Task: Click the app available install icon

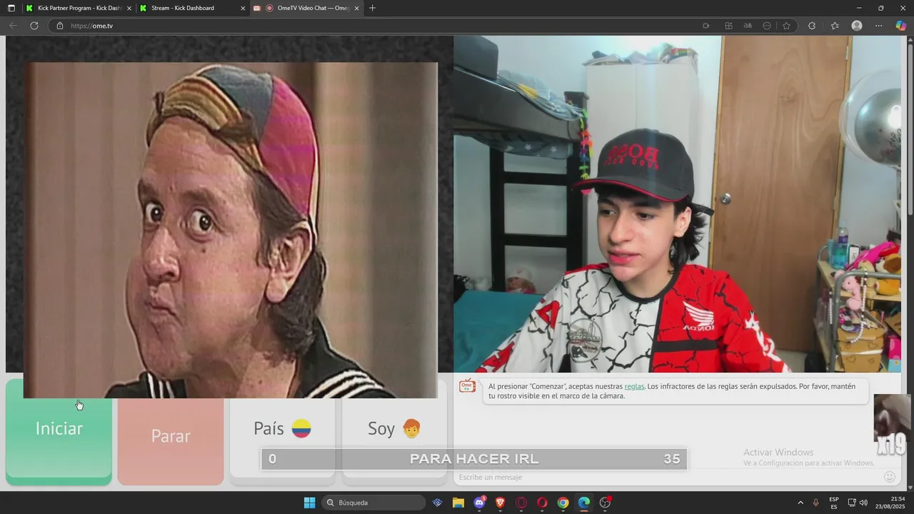Action: tap(728, 26)
